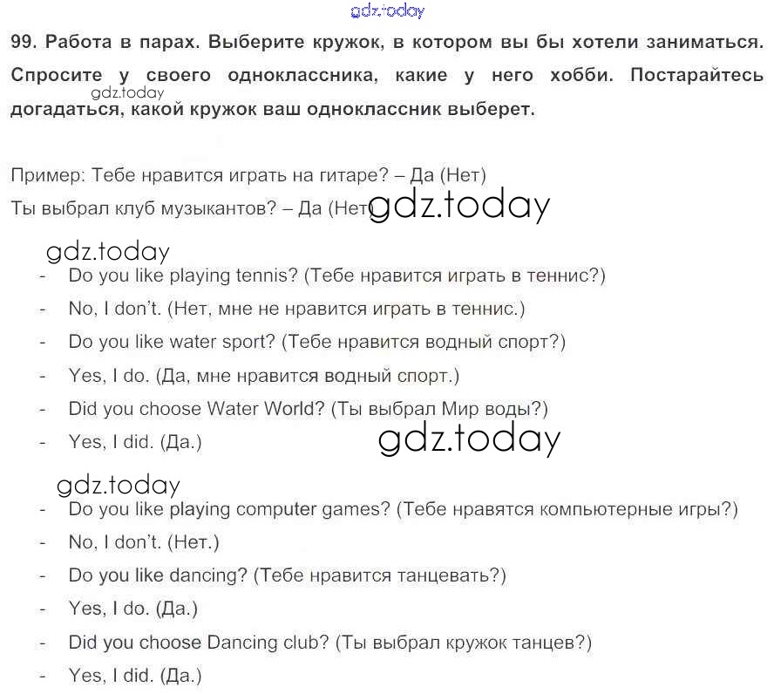
Task: Select the "Do you like dancing?" question
Action: [287, 575]
